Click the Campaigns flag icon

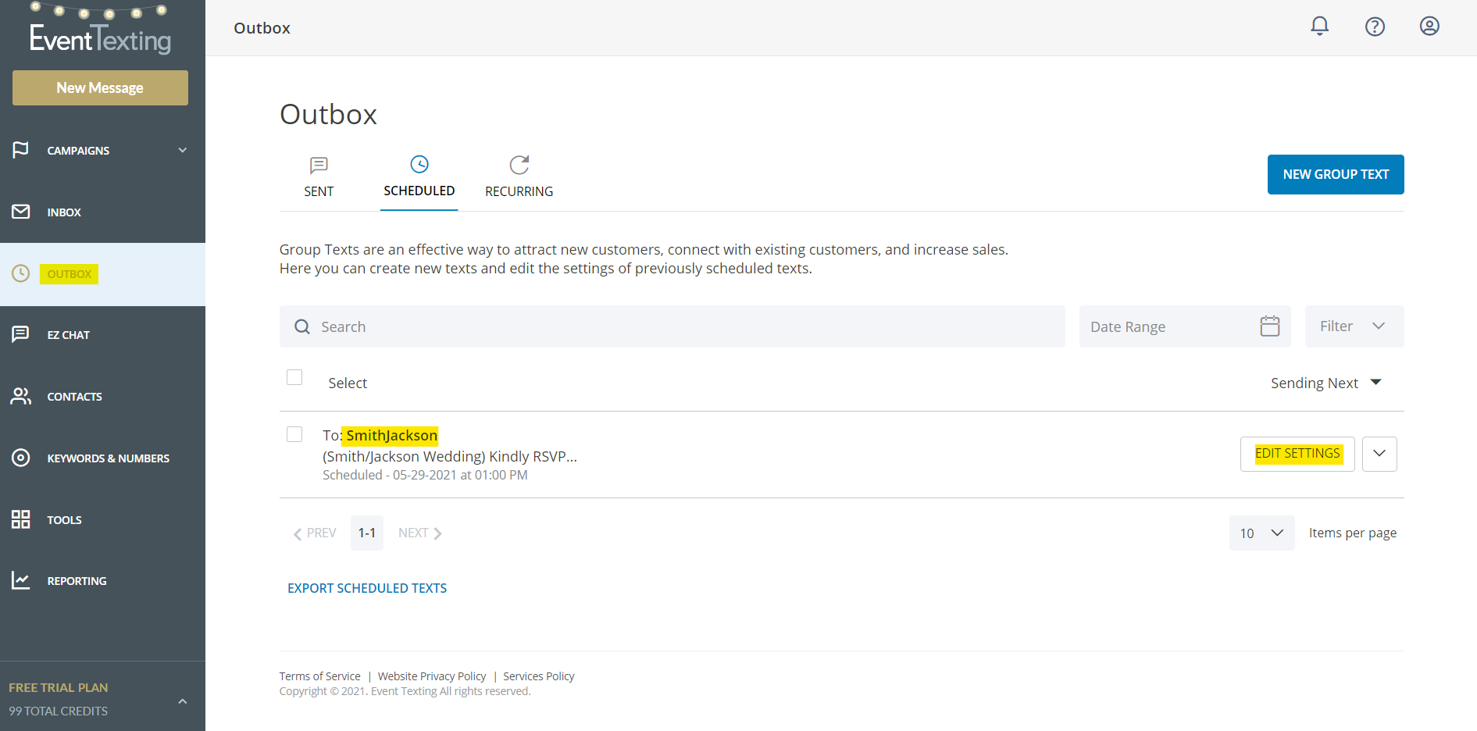(x=20, y=149)
